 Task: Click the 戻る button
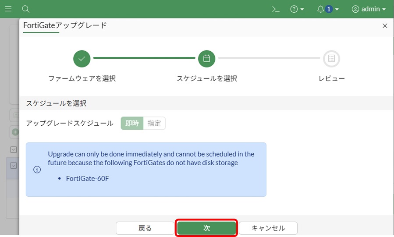[x=145, y=228]
